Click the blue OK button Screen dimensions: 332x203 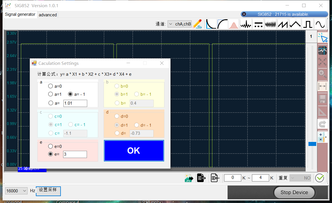coord(134,151)
